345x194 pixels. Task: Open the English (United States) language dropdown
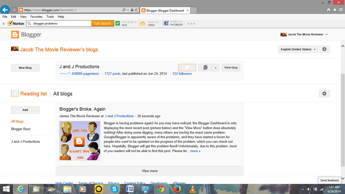point(298,49)
